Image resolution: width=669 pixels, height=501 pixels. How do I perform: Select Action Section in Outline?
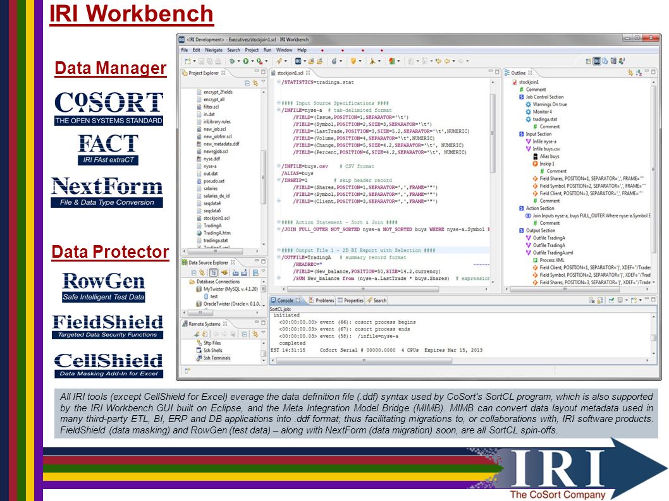click(536, 208)
